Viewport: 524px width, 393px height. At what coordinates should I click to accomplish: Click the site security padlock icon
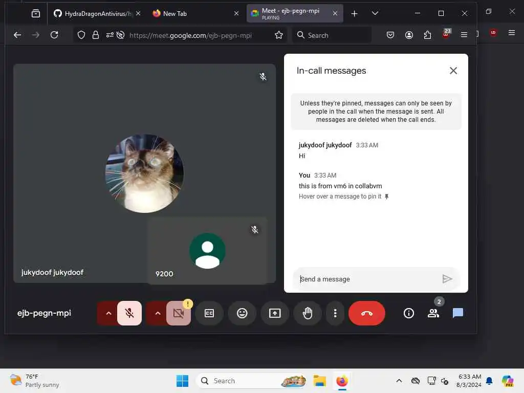coord(96,35)
